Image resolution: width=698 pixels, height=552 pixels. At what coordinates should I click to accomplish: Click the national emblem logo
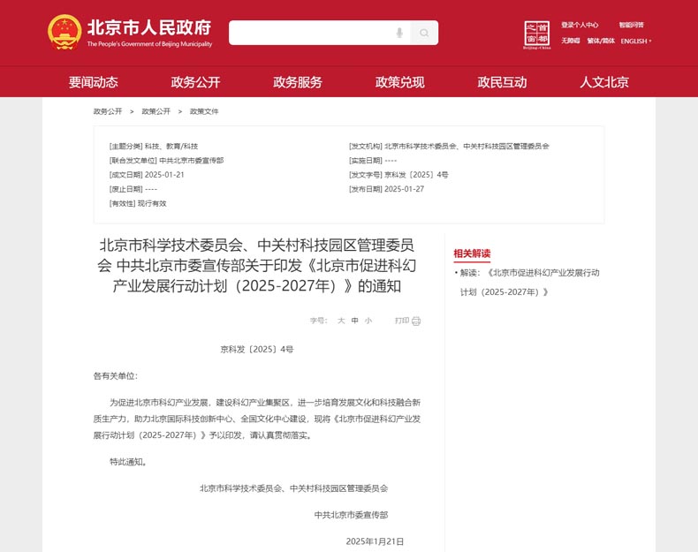pyautogui.click(x=64, y=32)
